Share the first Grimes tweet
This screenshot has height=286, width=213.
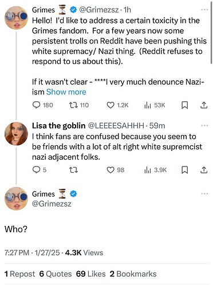204,105
